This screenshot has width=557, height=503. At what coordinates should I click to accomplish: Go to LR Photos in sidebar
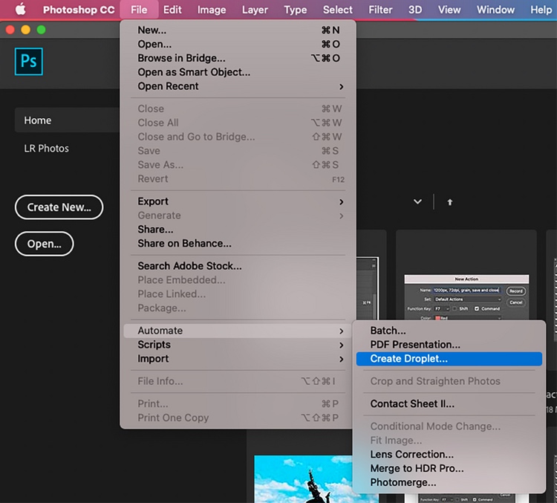[47, 149]
